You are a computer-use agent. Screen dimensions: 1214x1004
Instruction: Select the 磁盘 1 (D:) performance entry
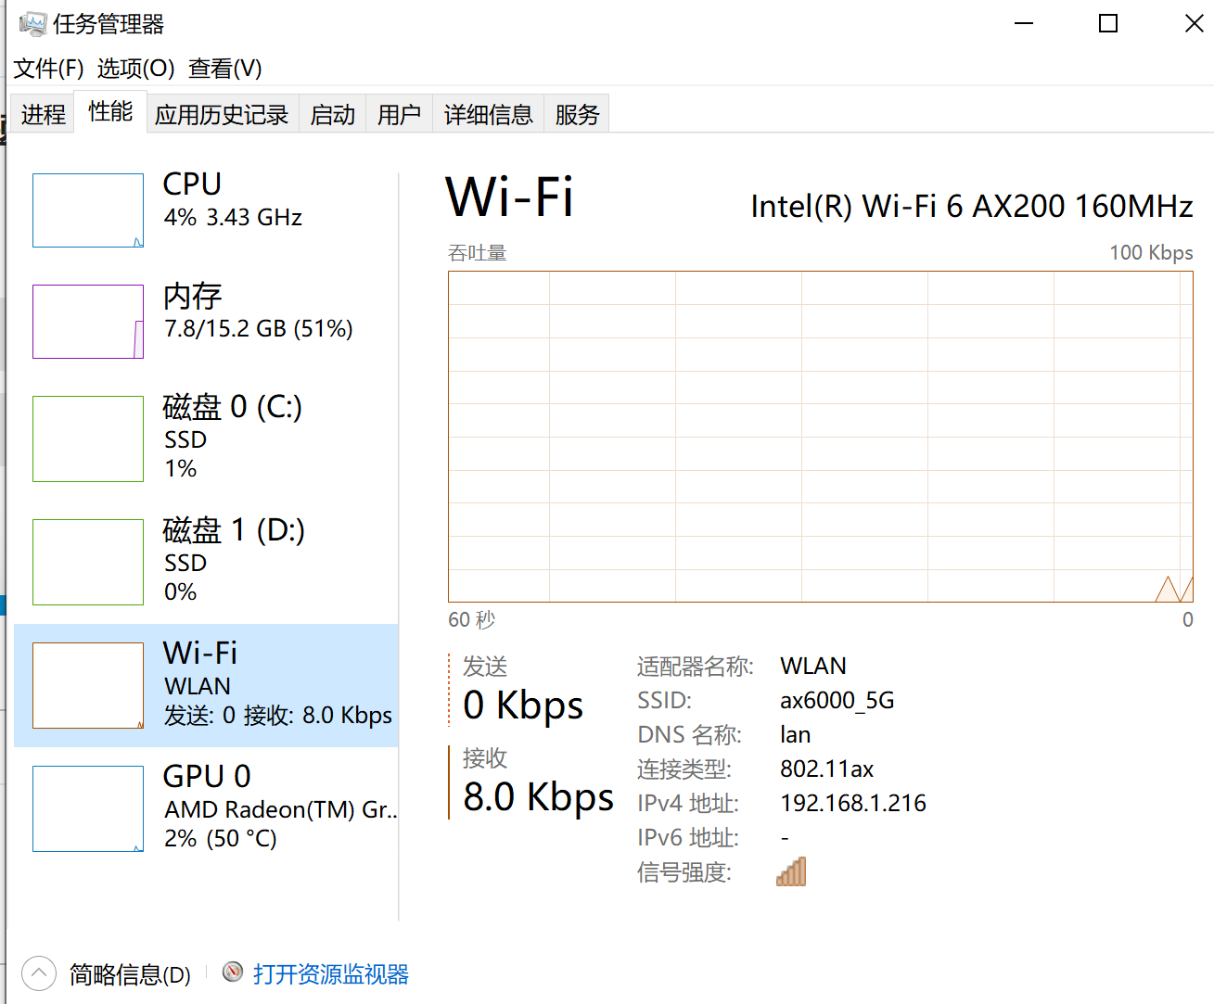pyautogui.click(x=206, y=561)
